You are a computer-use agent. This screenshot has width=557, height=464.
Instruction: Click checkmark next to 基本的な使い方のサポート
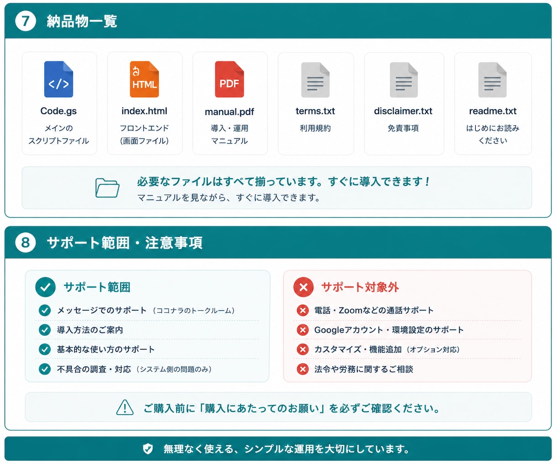(45, 349)
